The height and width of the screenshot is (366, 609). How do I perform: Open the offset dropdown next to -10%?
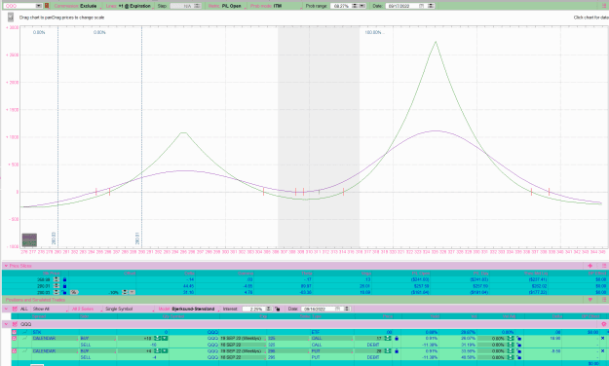point(133,292)
